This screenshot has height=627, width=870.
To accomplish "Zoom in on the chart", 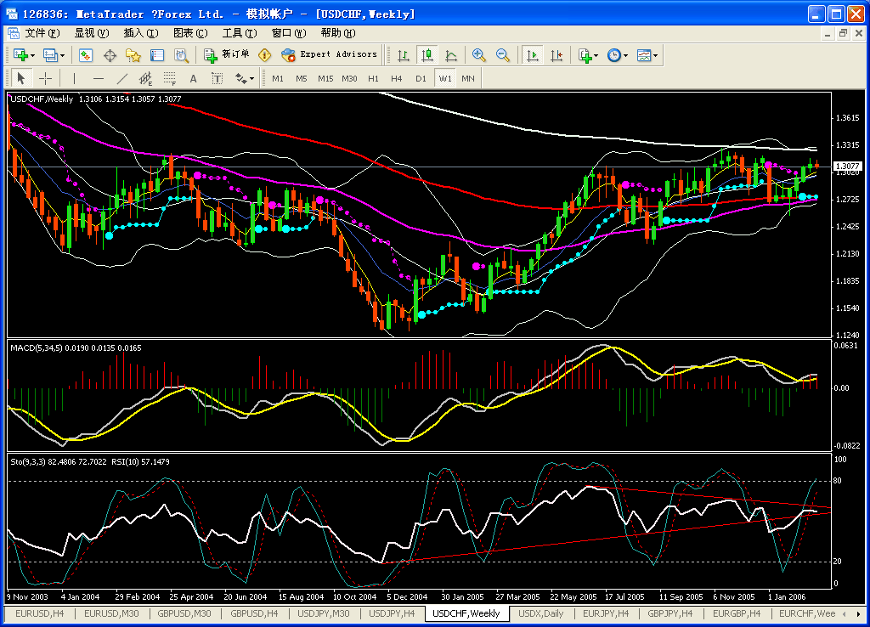I will (x=478, y=54).
